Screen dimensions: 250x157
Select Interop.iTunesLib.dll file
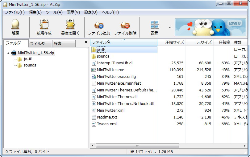(115, 63)
